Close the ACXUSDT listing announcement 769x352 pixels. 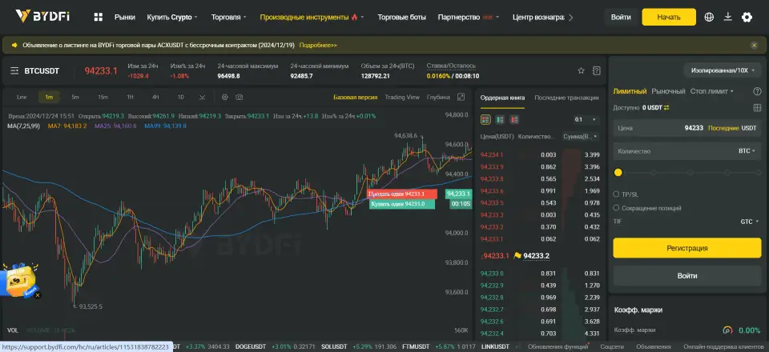[755, 45]
